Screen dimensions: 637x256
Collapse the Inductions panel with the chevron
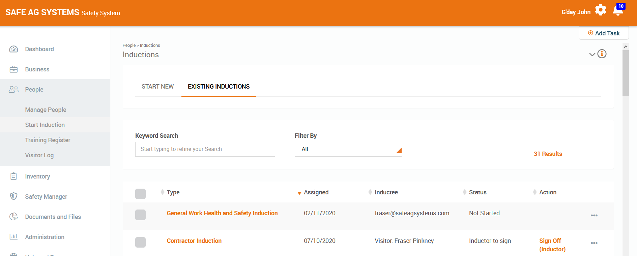[x=592, y=54]
